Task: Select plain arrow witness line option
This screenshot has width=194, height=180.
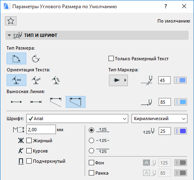Action: pyautogui.click(x=16, y=102)
